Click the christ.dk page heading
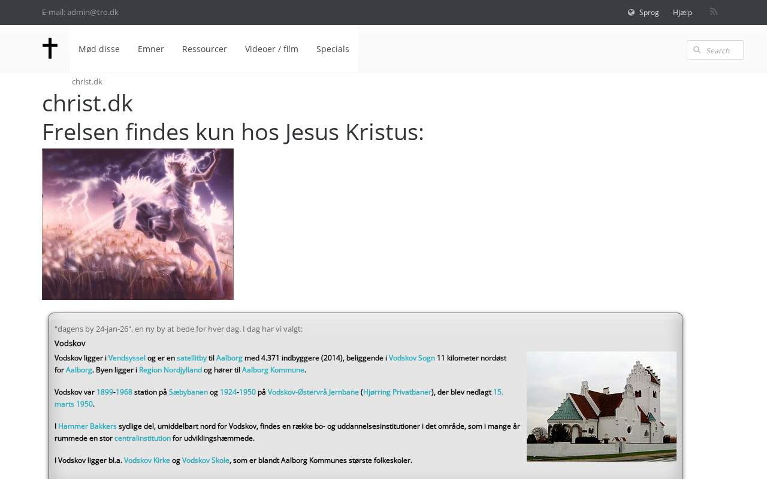This screenshot has height=479, width=767. click(x=87, y=103)
